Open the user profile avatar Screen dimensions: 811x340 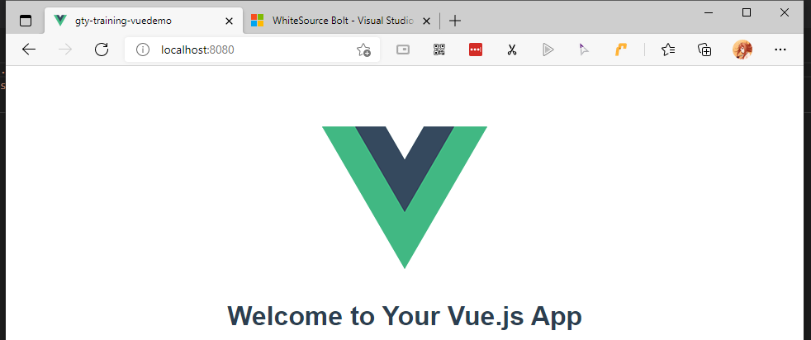point(742,50)
